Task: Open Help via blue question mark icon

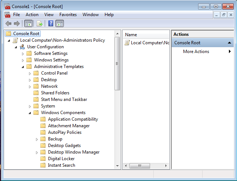Action: coord(51,24)
